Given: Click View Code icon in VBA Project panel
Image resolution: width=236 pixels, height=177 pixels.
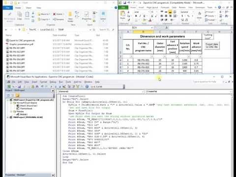Looking at the screenshot, I should pos(8,95).
